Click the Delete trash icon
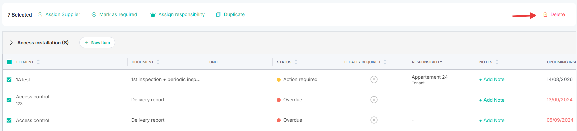 point(545,14)
